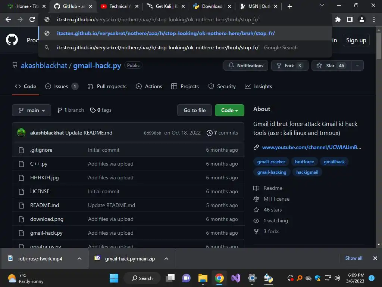Switch to the Code repository tab
This screenshot has width=382, height=287.
pos(26,86)
